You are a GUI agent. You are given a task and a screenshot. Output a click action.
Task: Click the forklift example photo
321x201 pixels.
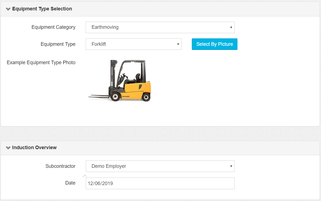pos(124,80)
